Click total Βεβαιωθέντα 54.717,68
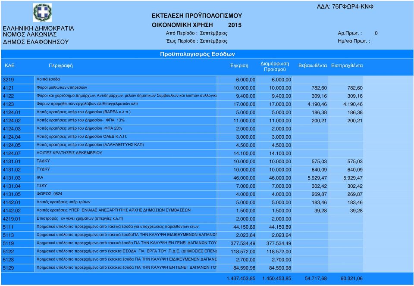The height and width of the screenshot is (286, 414). 316,278
